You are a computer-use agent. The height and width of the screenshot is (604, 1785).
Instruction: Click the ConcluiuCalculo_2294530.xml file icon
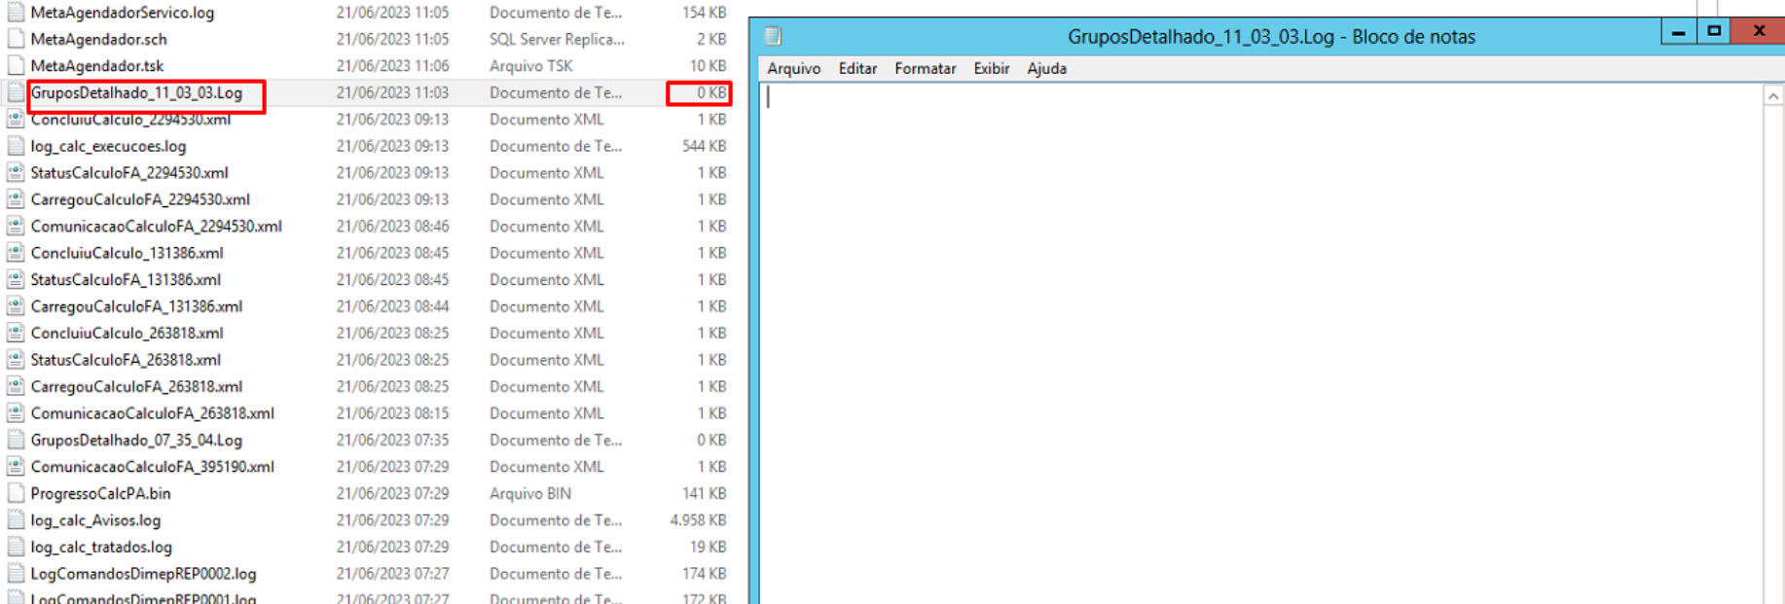click(16, 120)
